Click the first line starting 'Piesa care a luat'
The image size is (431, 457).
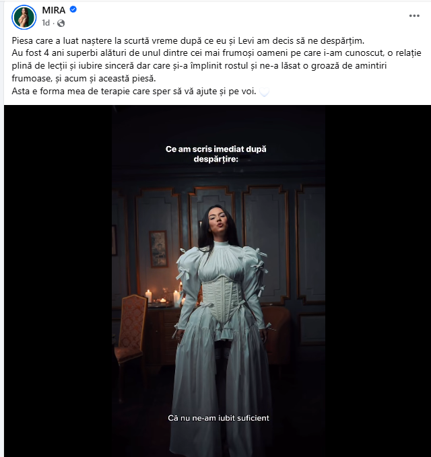click(188, 40)
